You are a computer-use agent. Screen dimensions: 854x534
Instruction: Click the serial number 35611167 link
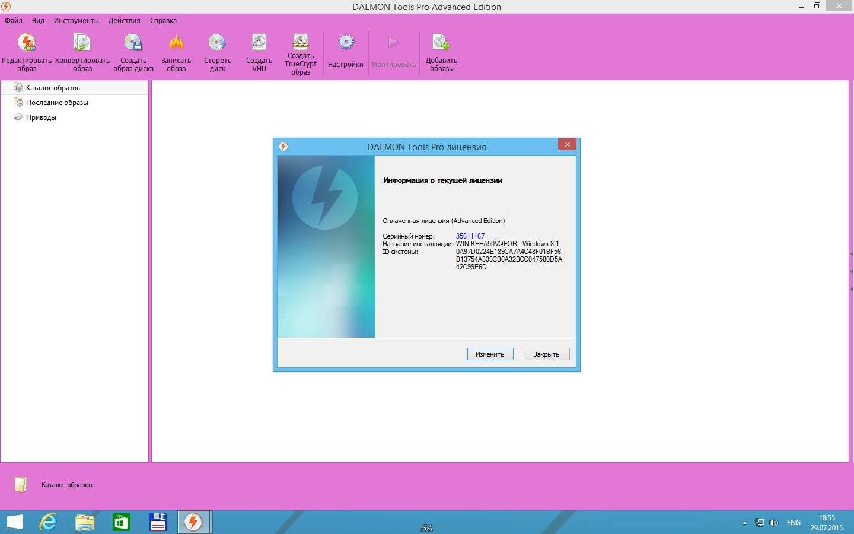click(470, 236)
